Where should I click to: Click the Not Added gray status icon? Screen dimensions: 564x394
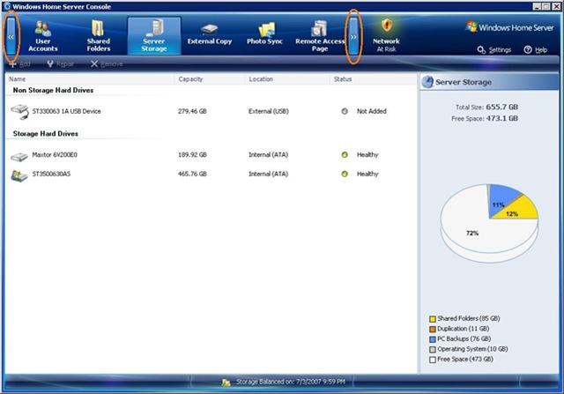click(x=345, y=111)
